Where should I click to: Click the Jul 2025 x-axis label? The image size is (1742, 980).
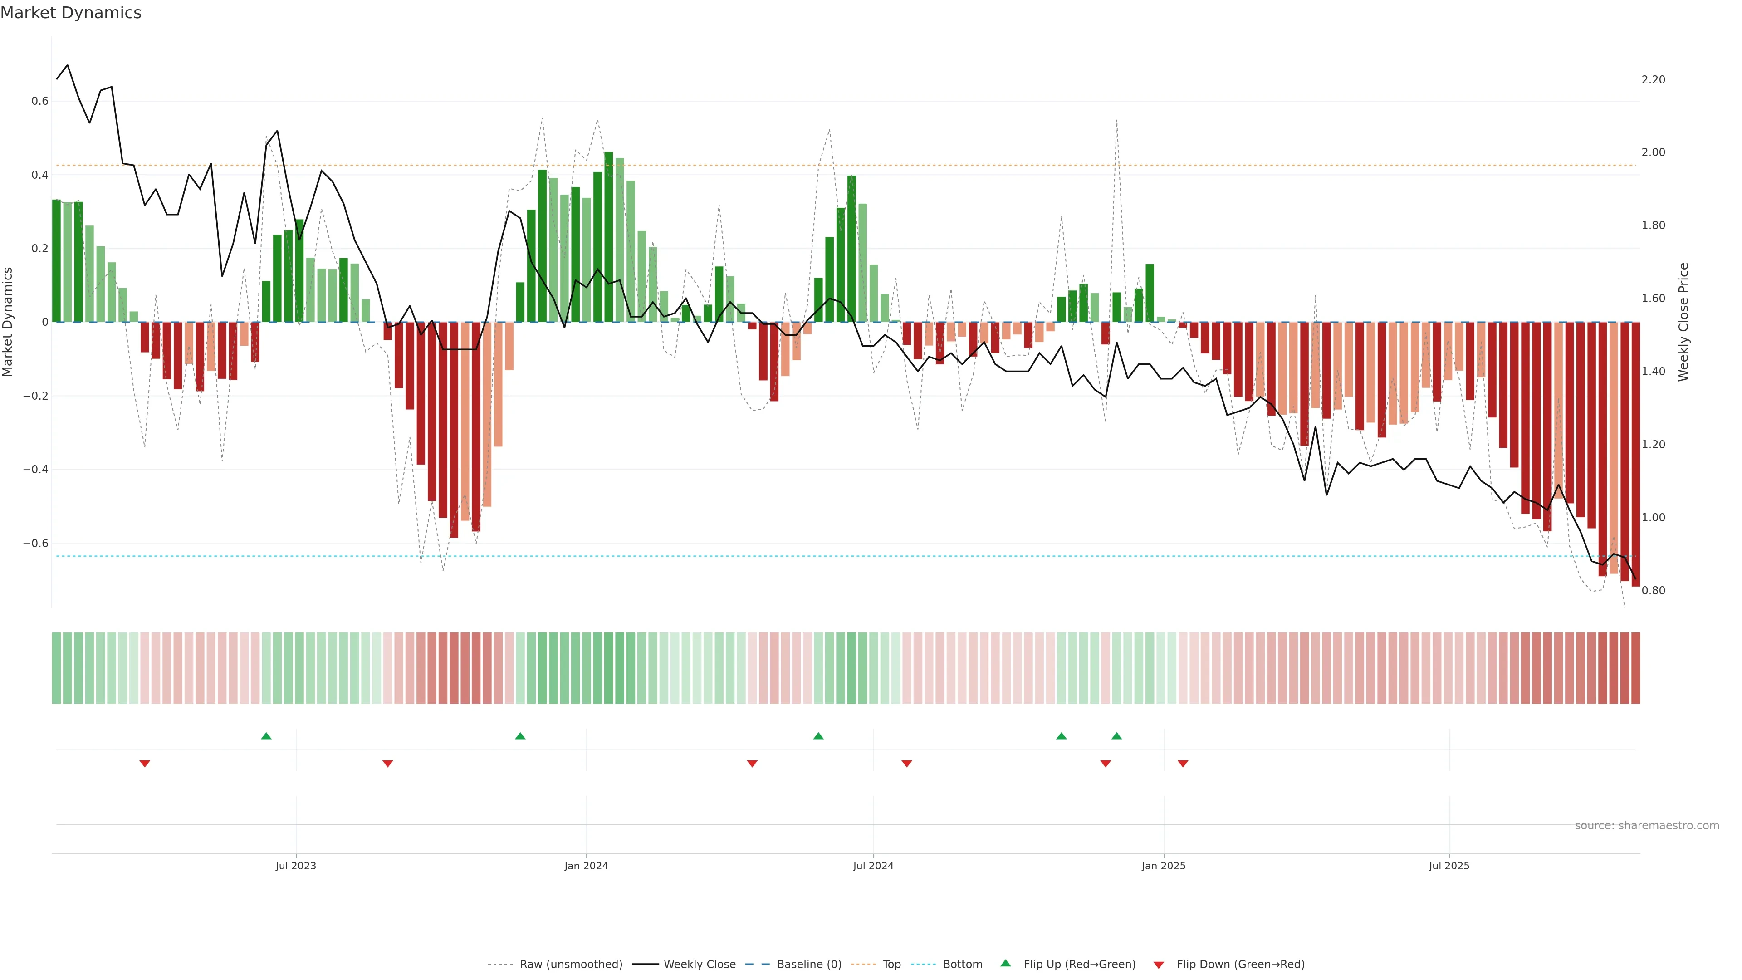click(1449, 866)
